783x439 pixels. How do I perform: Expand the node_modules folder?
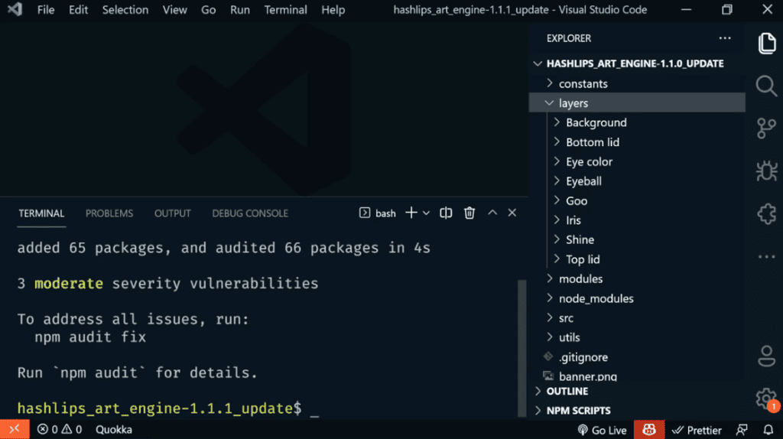pos(550,298)
